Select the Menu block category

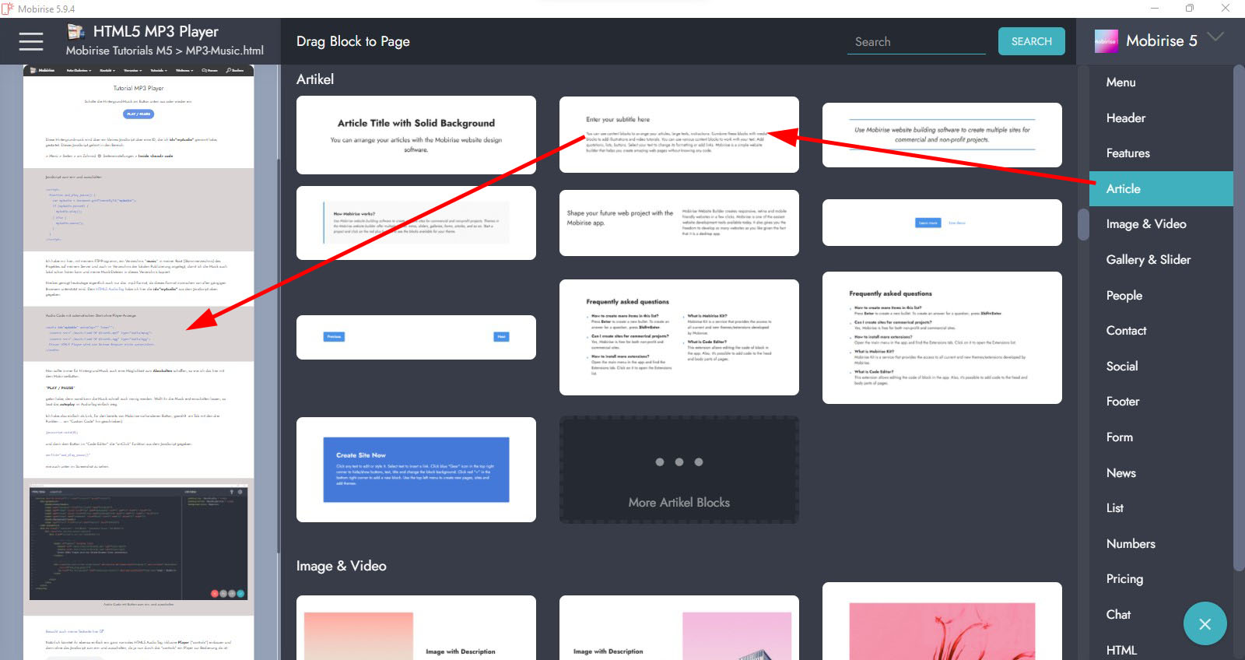pyautogui.click(x=1120, y=82)
